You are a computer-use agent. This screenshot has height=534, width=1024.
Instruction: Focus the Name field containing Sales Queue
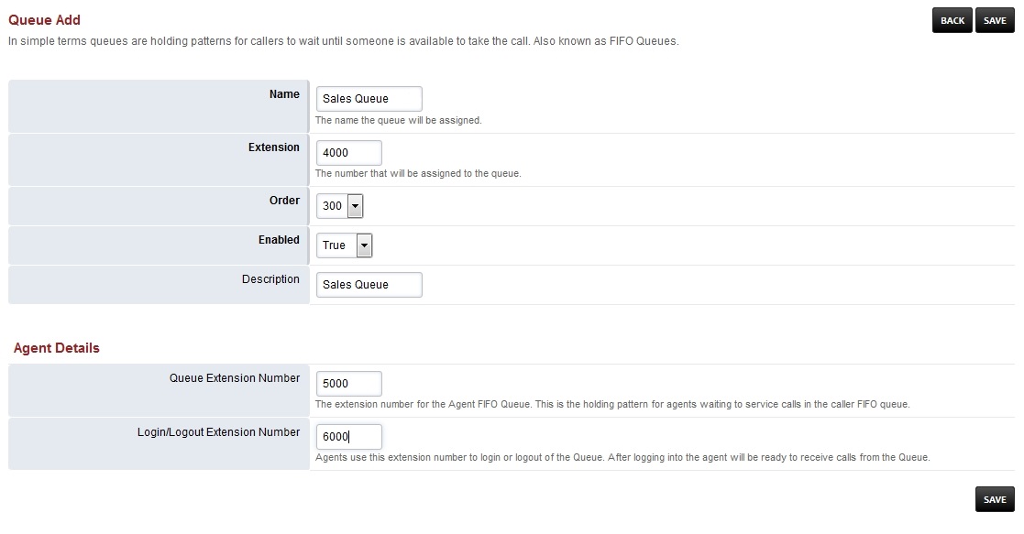click(x=369, y=99)
